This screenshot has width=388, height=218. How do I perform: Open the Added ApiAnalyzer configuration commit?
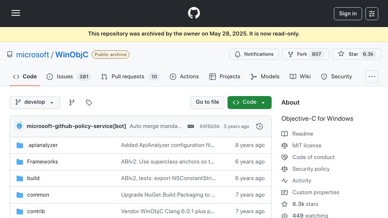pos(167,145)
